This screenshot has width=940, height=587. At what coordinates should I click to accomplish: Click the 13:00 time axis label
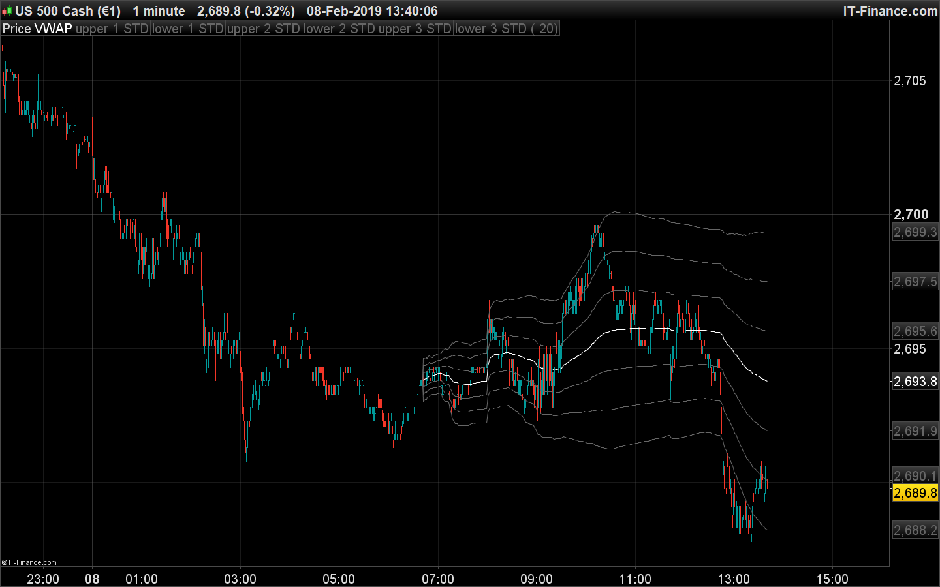tap(734, 579)
